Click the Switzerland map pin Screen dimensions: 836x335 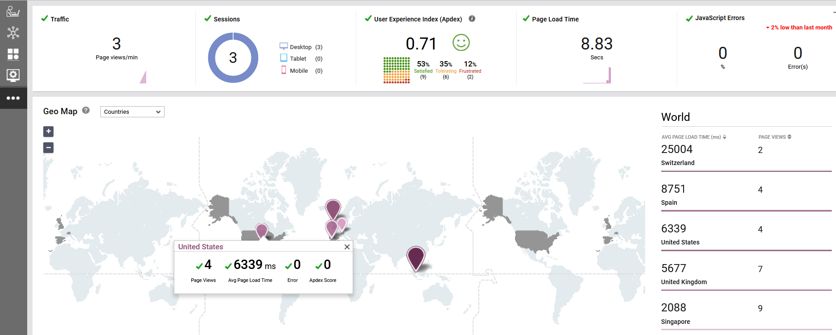click(342, 224)
